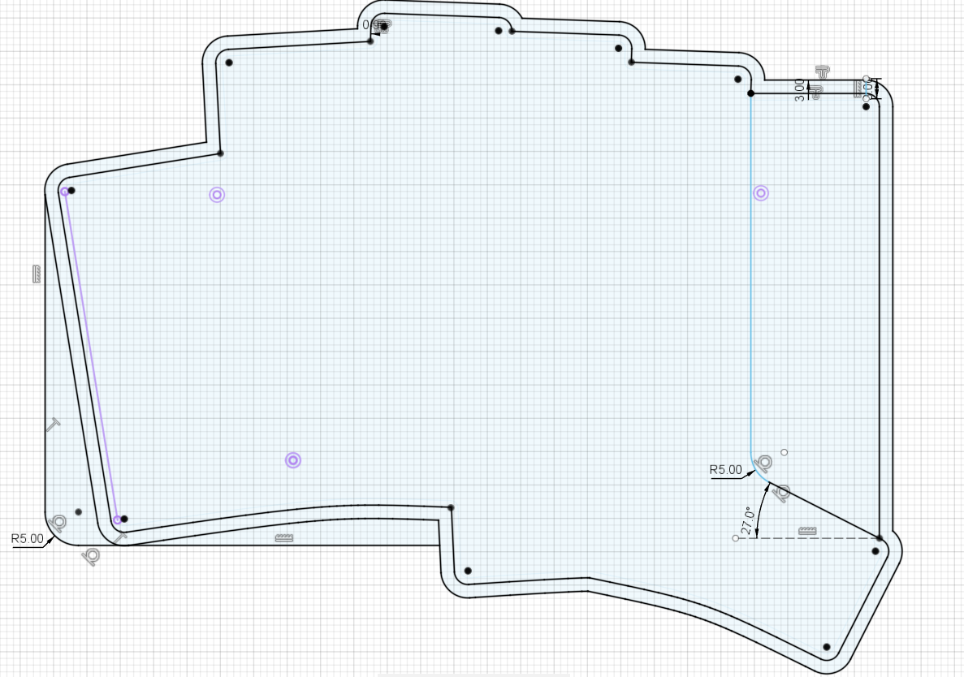This screenshot has height=677, width=964.
Task: Click the parallel hash constraint icon on the bottom center edge
Action: pyautogui.click(x=284, y=538)
